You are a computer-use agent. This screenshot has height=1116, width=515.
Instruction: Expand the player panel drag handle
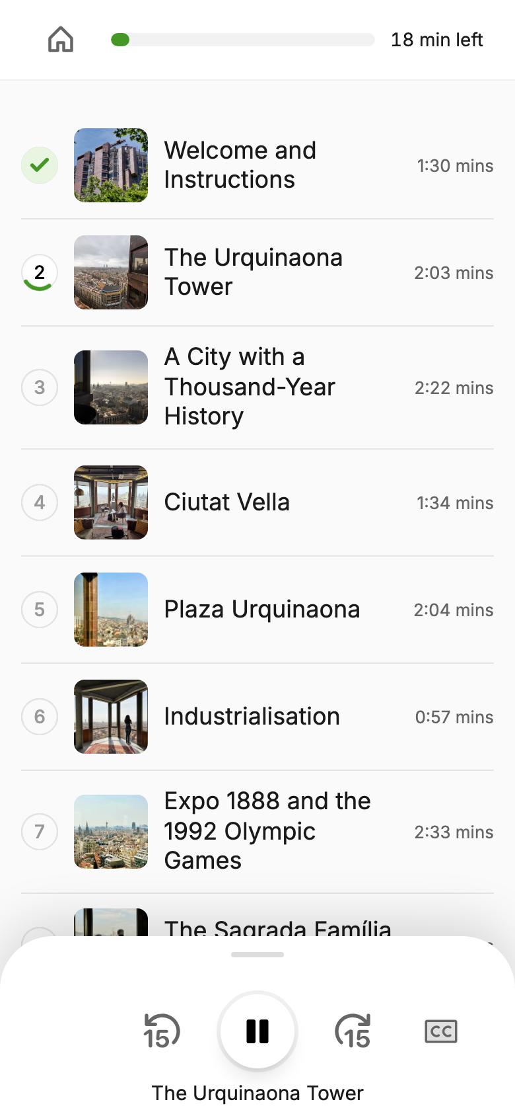pos(257,955)
